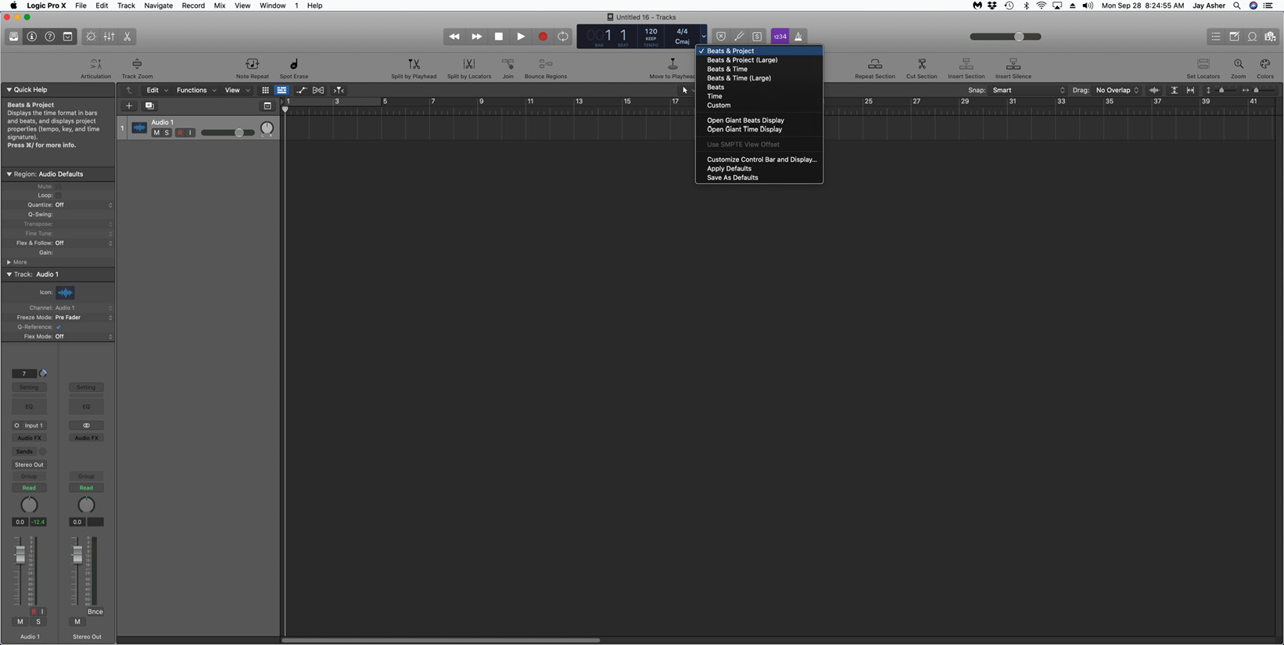Viewport: 1284px width, 645px height.
Task: Adjust the master volume slider
Action: [x=1006, y=37]
